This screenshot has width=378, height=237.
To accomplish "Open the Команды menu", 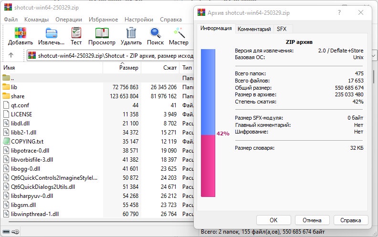I will pyautogui.click(x=36, y=20).
